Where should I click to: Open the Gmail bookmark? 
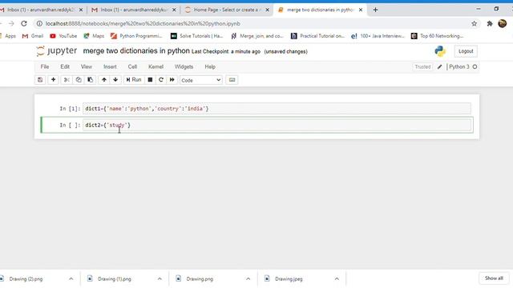33,36
